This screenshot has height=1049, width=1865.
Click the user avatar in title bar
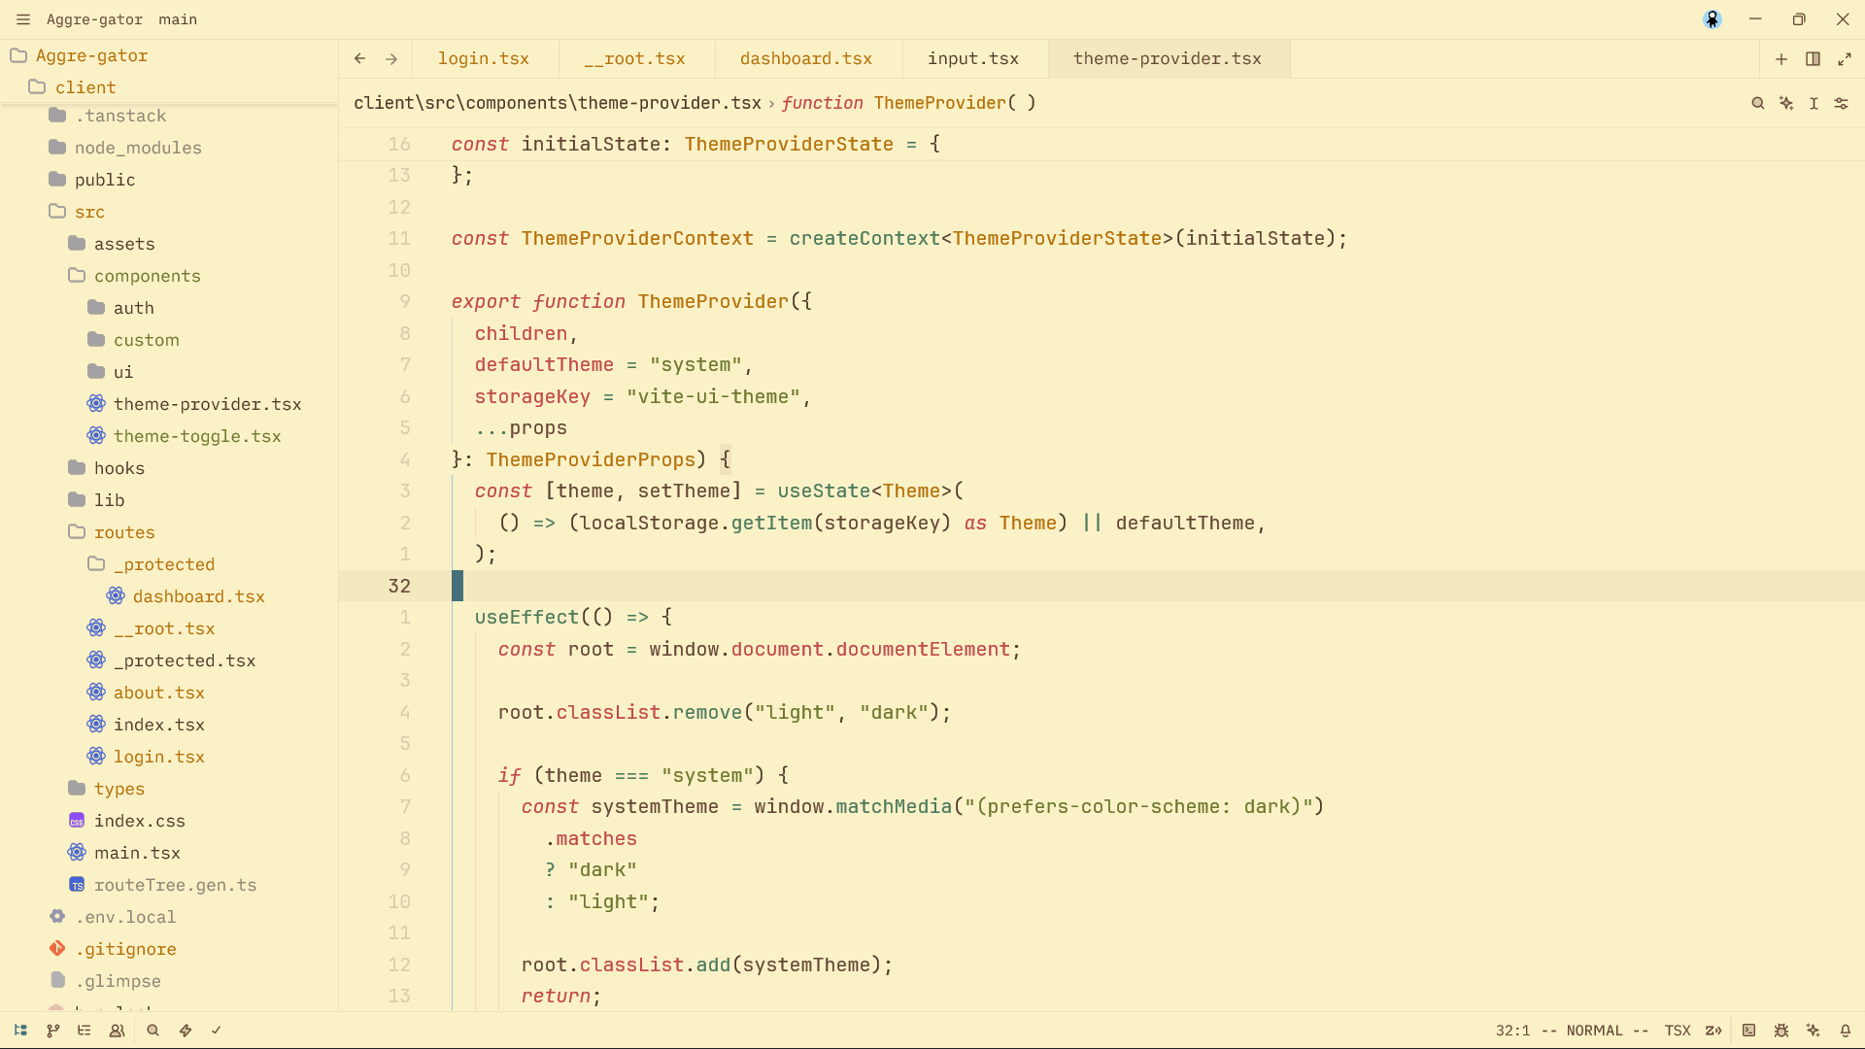tap(1712, 19)
